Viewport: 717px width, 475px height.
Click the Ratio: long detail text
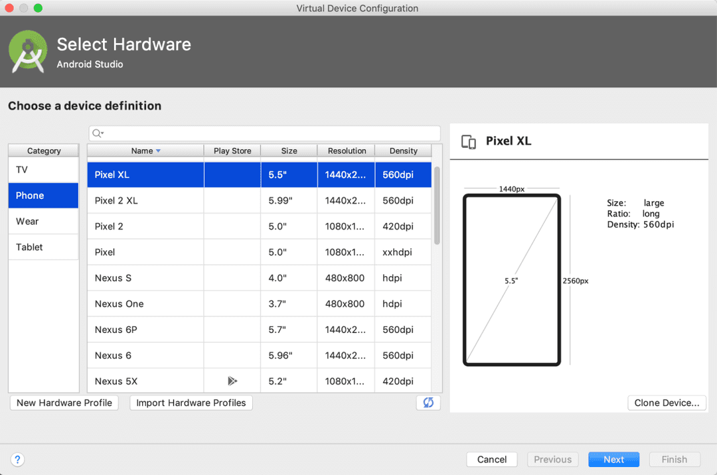tap(633, 214)
